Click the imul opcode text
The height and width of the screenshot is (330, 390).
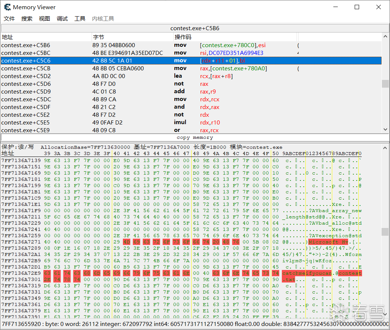click(x=180, y=122)
